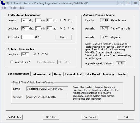Open the File menu
Screen dimensions: 140x123
4,8
